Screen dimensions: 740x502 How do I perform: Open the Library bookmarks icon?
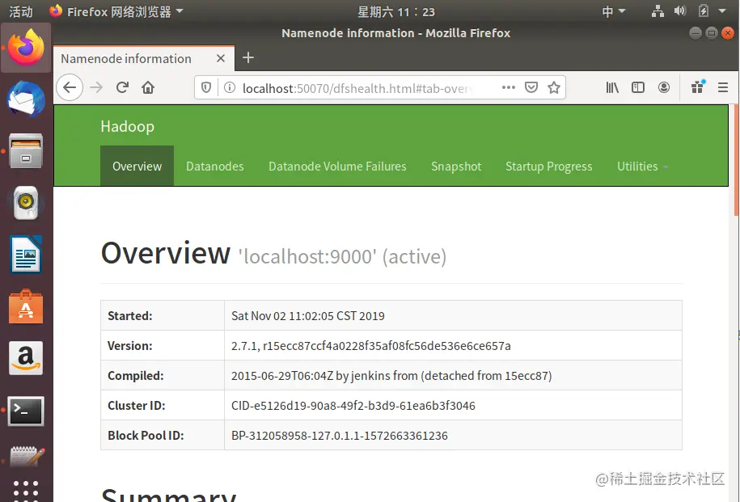point(612,87)
